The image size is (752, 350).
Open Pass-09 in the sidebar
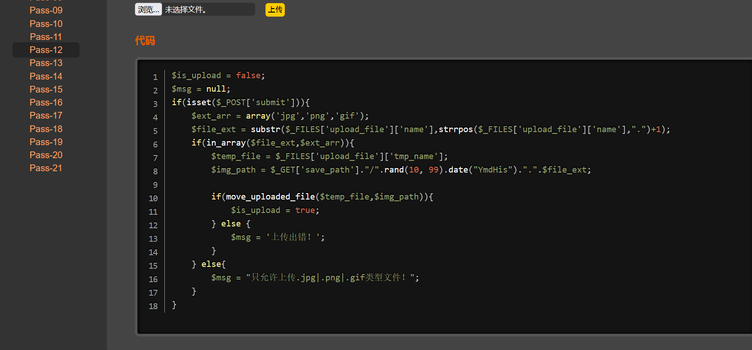coord(46,10)
